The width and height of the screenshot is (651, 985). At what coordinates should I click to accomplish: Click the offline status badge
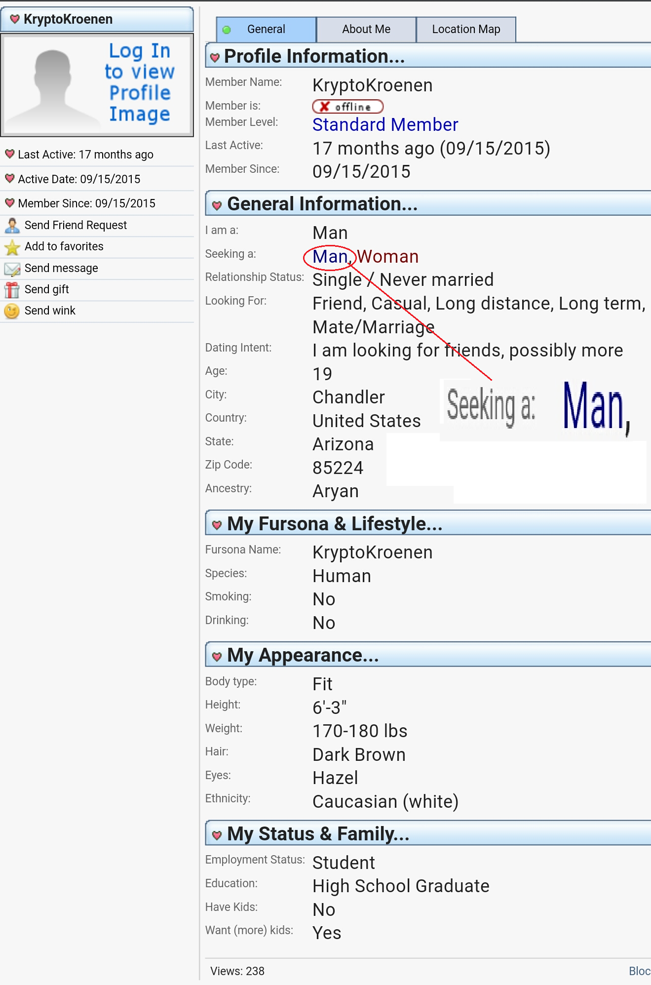pos(348,107)
